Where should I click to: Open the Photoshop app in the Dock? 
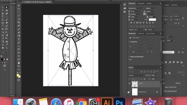120,101
